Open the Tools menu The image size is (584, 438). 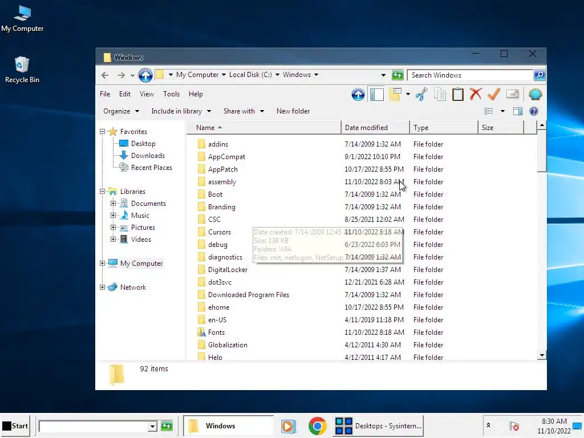tap(171, 94)
